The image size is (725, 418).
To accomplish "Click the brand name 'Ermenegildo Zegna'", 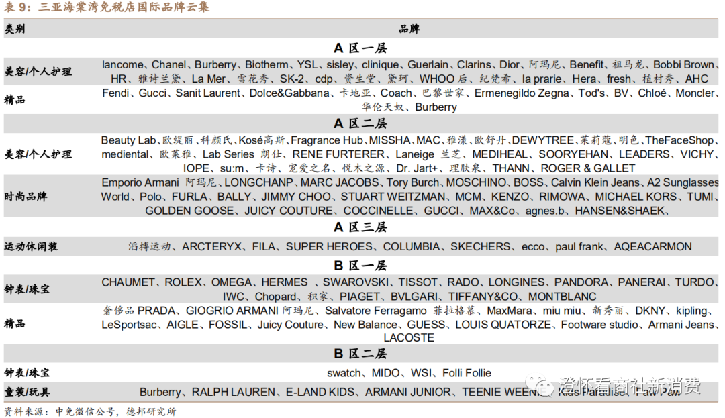I will pyautogui.click(x=522, y=93).
